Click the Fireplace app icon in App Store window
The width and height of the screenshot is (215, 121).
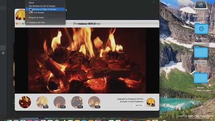[x=20, y=15]
